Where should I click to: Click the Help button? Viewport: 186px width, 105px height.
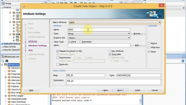31,90
